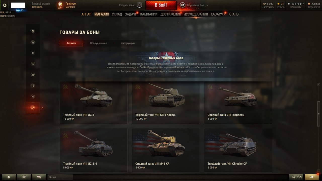Image resolution: width=322 pixels, height=181 pixels.
Task: Click the platoon shield icon
Action: pyautogui.click(x=140, y=5)
